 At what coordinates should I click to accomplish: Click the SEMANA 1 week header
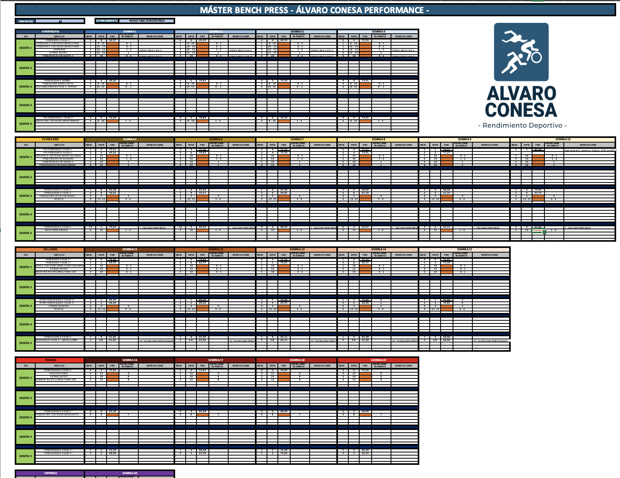coord(129,32)
